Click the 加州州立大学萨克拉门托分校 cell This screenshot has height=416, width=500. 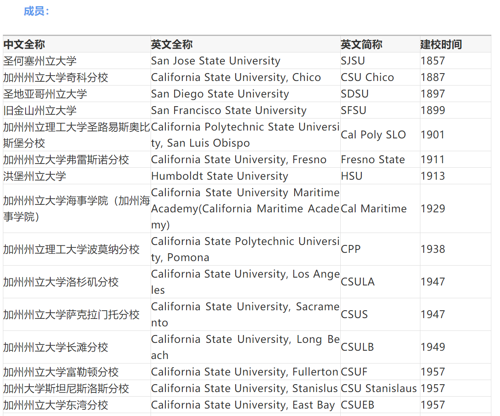point(71,314)
